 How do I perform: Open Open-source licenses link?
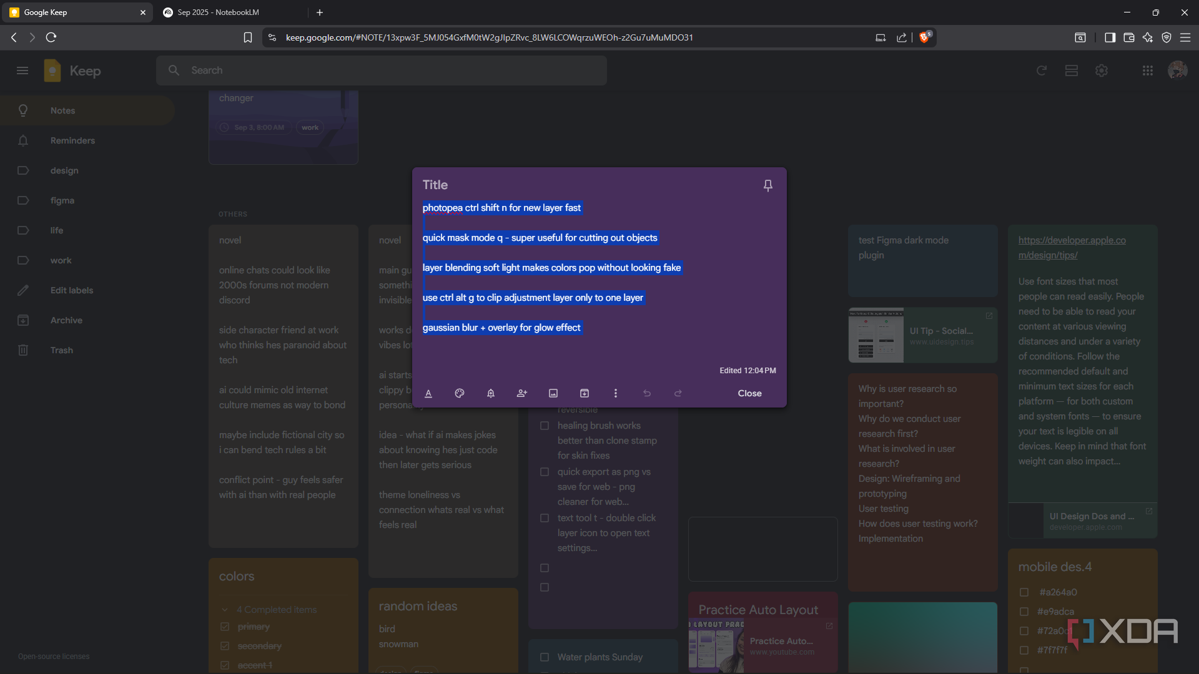point(54,657)
